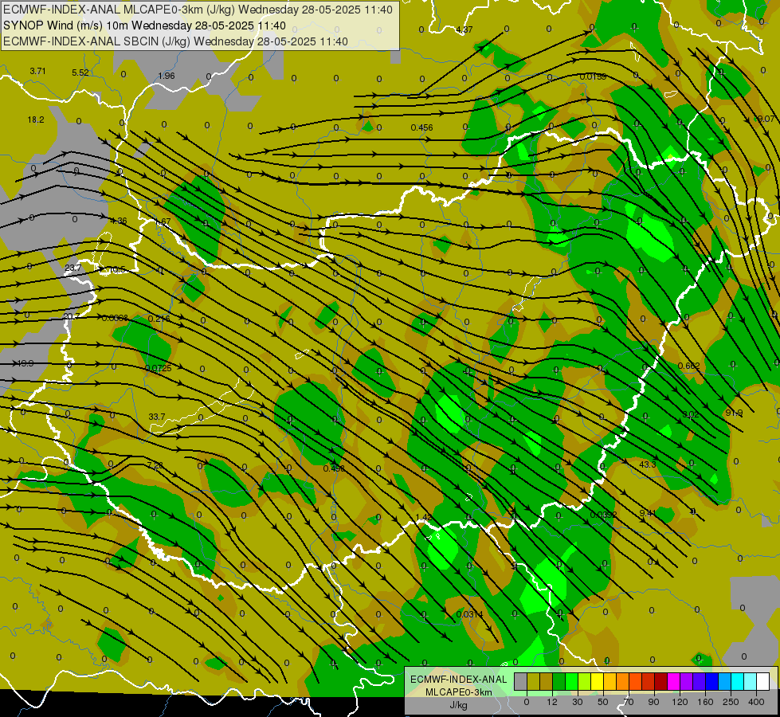Click the map value 0.0392

603,515
